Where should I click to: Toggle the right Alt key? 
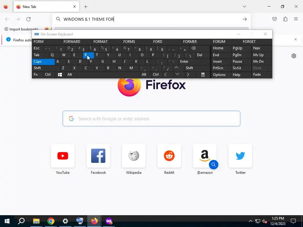tap(146, 74)
